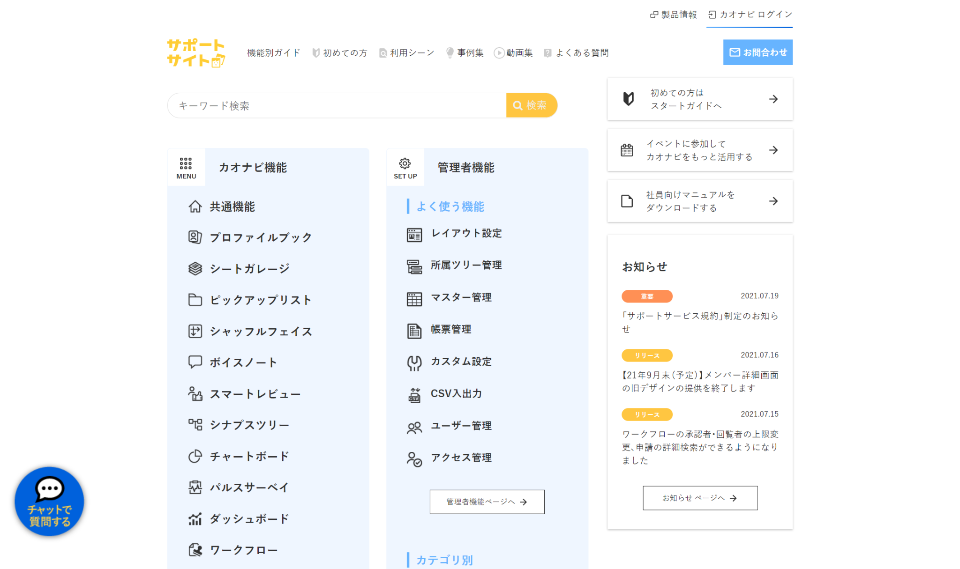Screen dimensions: 960x569
Task: Select 事例集 in the top navigation
Action: coord(465,53)
